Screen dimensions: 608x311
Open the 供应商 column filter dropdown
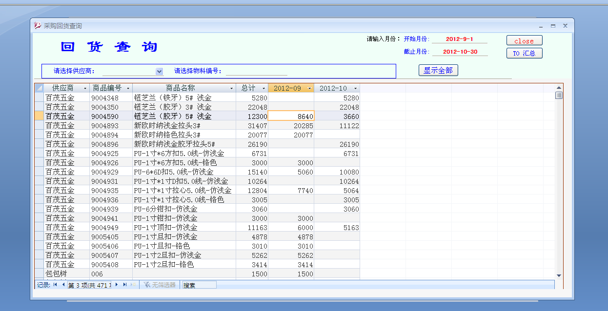85,88
